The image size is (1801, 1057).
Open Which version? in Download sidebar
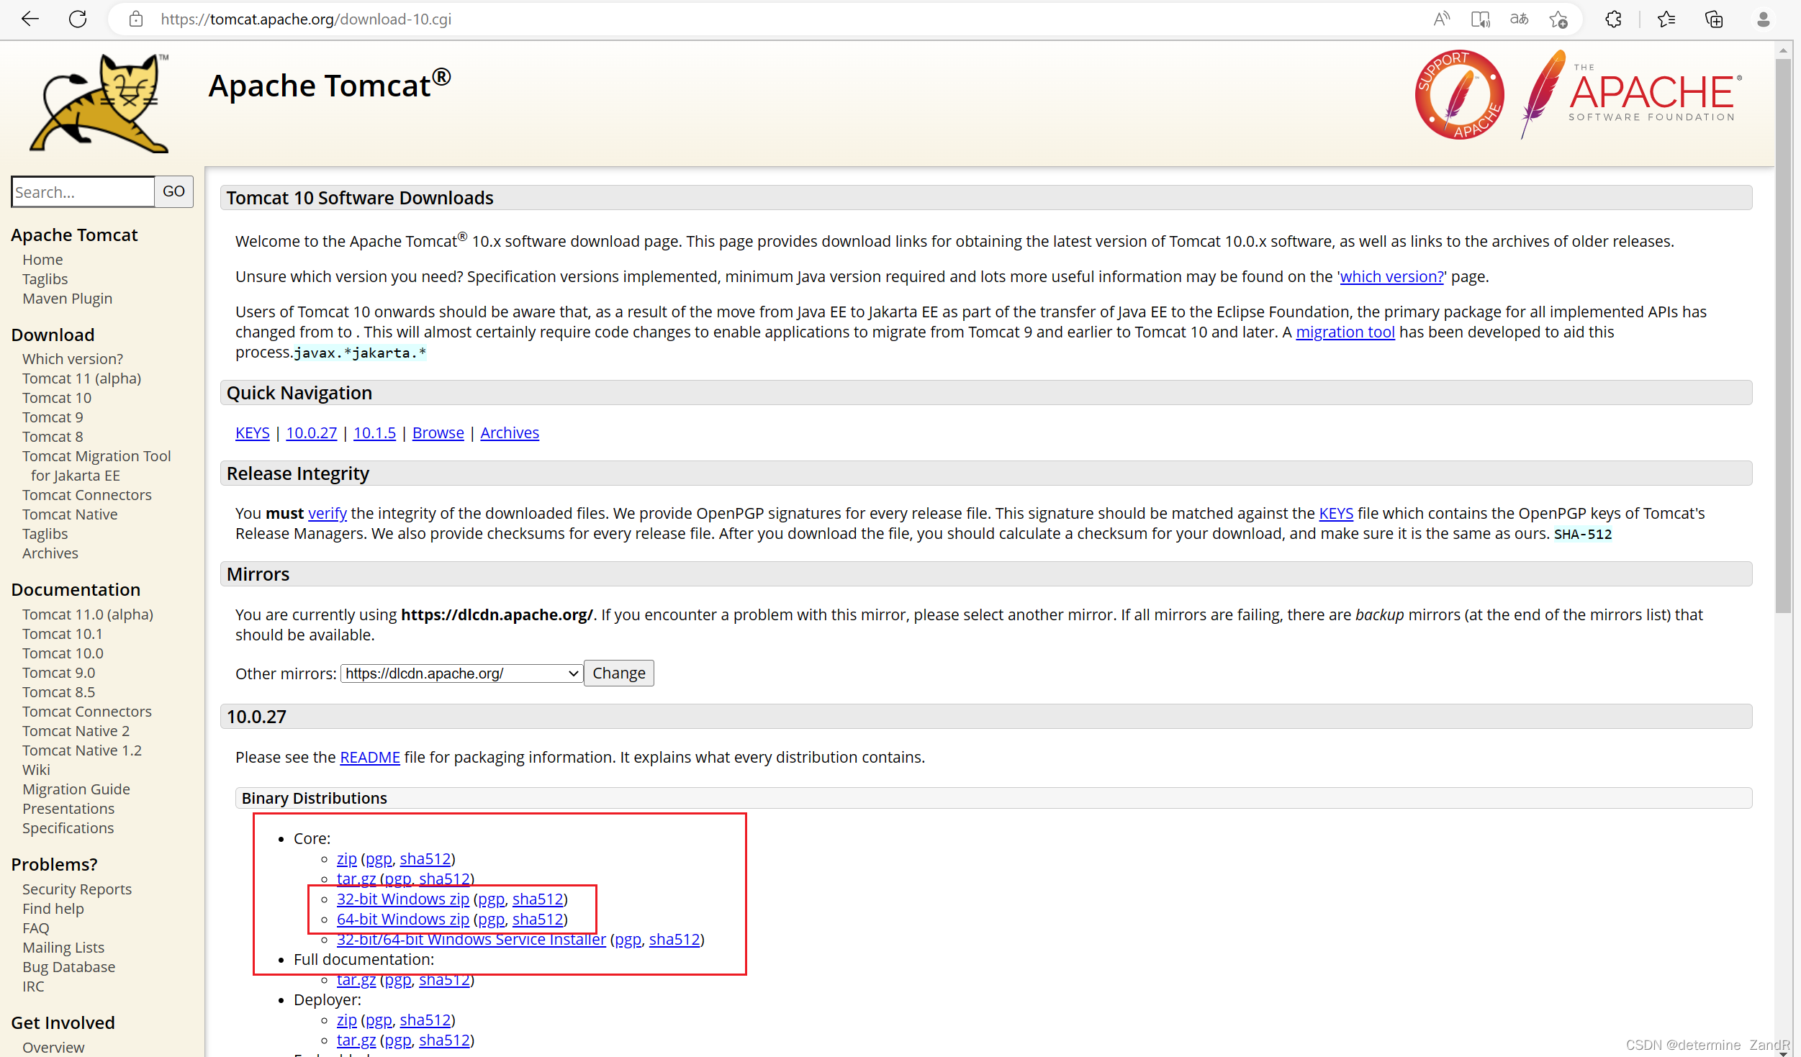(73, 358)
